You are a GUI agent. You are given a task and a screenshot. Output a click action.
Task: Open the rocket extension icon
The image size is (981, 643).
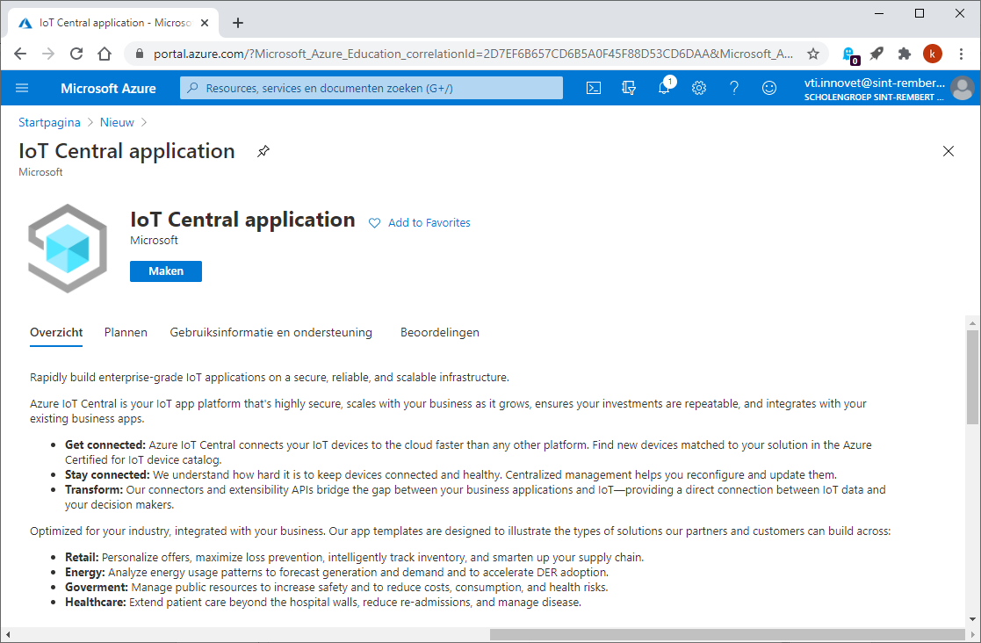coord(876,54)
